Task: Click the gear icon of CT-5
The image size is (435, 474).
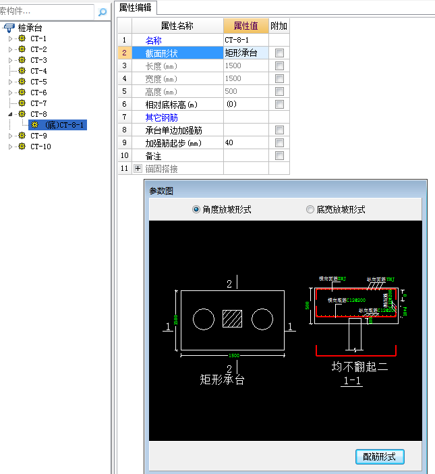Action: (22, 82)
